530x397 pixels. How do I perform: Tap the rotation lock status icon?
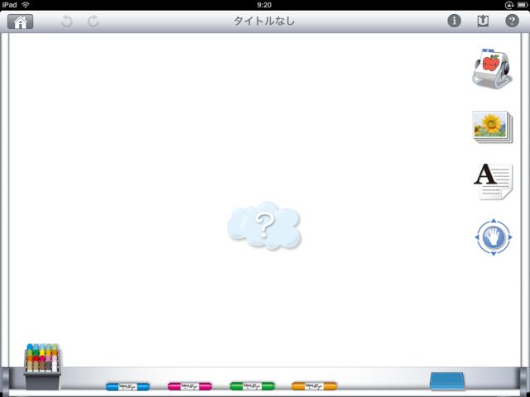tap(508, 5)
